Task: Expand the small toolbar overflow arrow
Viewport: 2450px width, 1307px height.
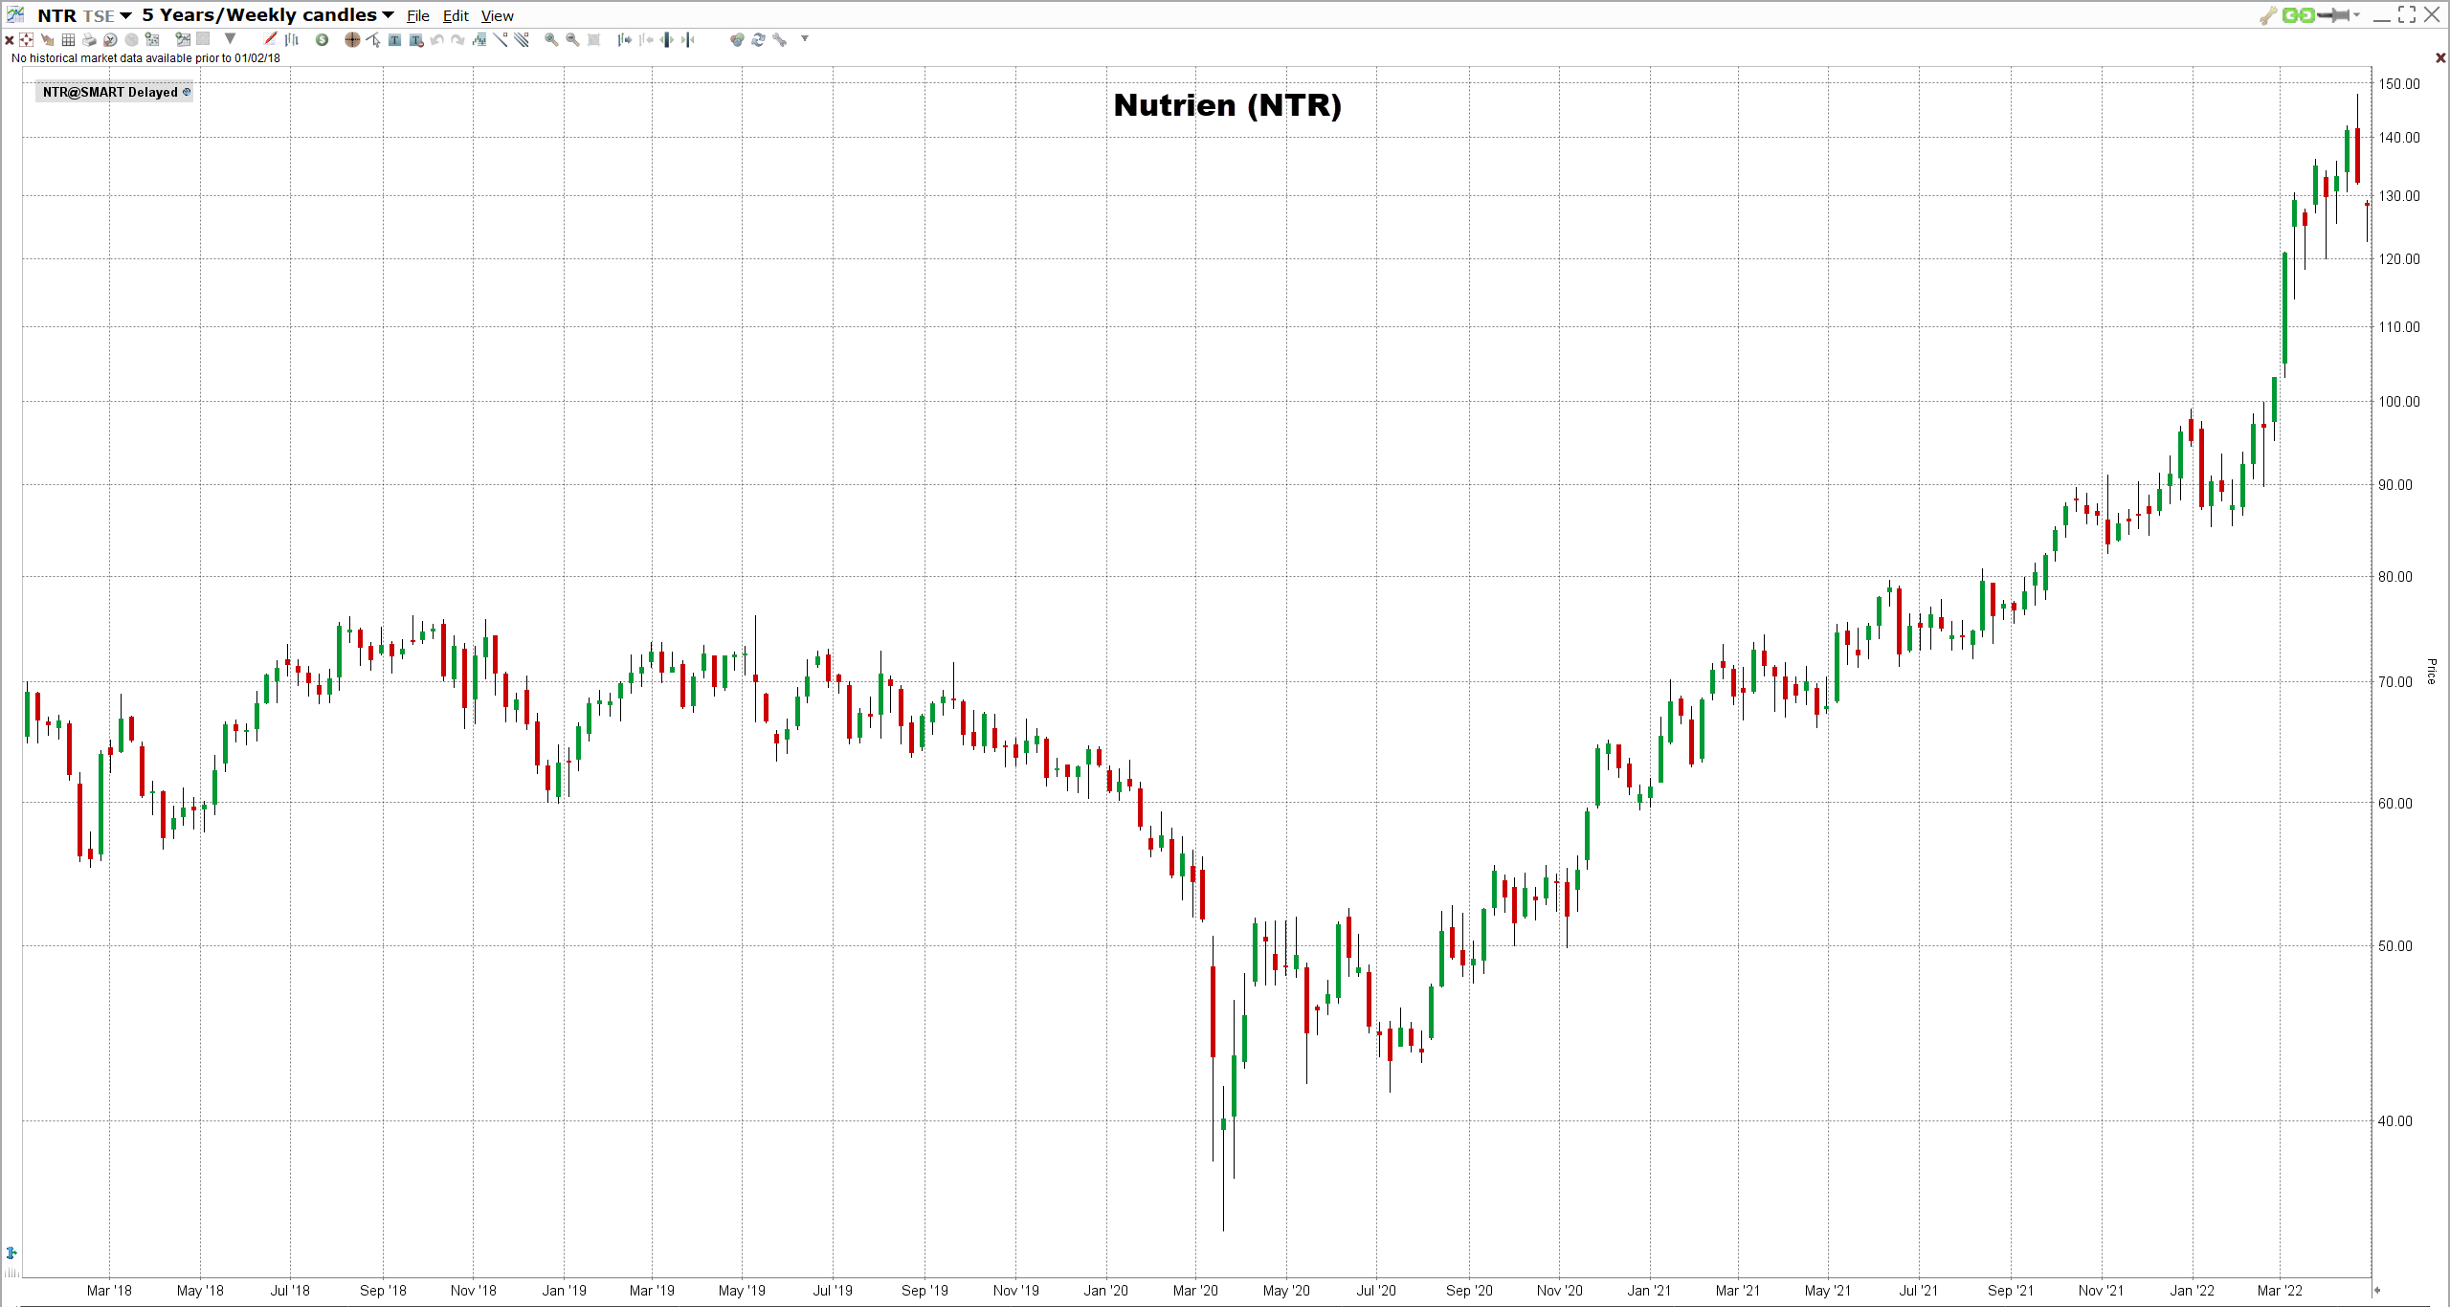Action: click(x=805, y=39)
